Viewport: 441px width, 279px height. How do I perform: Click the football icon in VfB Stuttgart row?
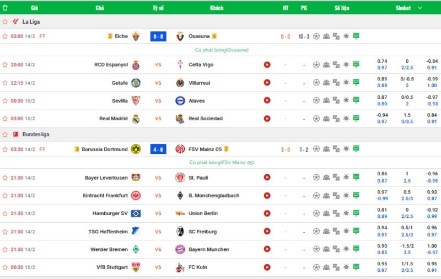coord(316,267)
